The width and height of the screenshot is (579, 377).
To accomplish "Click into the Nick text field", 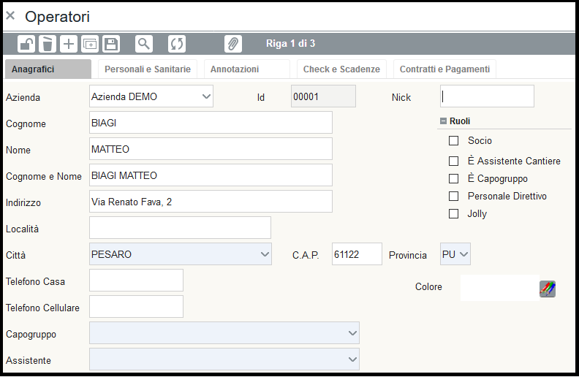I will pos(487,96).
